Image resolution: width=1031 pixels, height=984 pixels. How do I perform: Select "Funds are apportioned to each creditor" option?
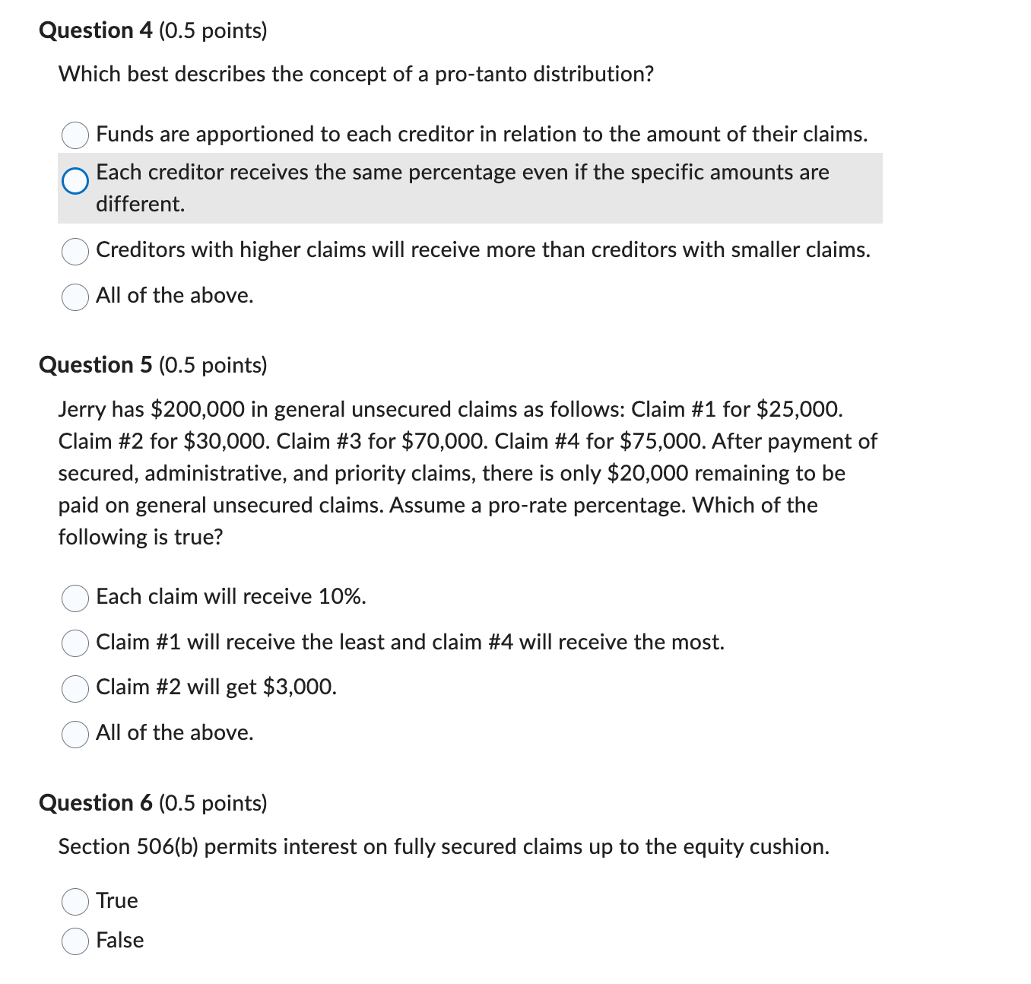click(74, 135)
